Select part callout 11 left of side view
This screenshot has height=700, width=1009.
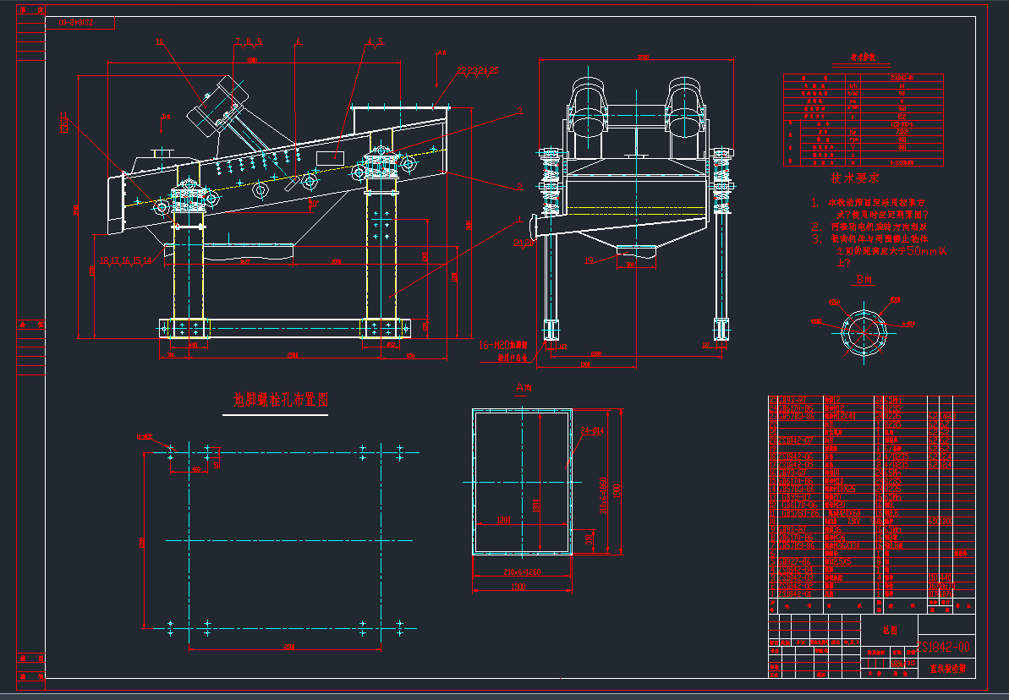point(63,115)
